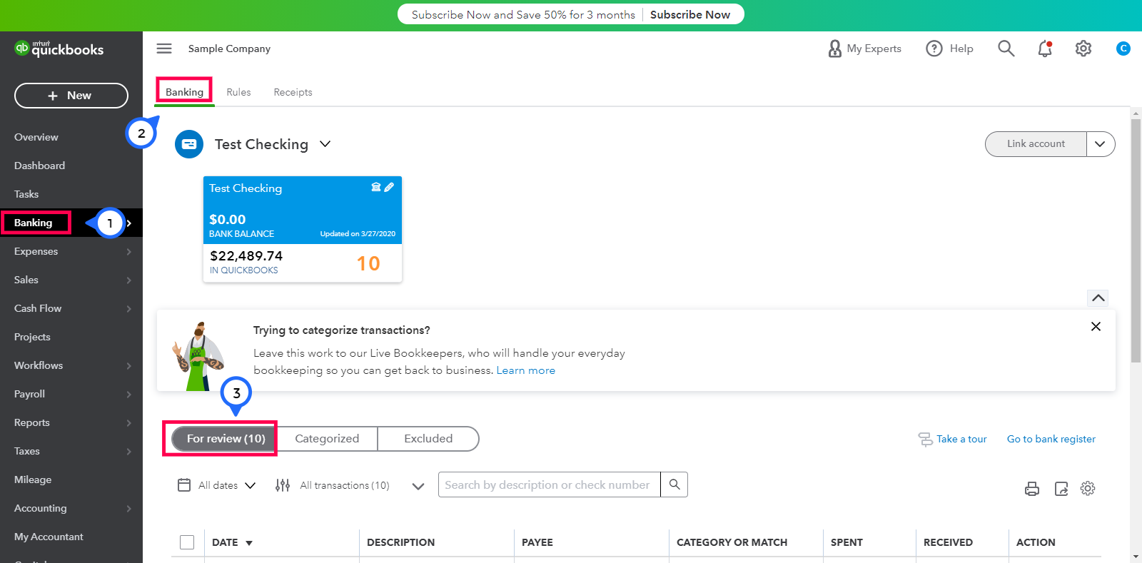
Task: Open Tasks in the sidebar
Action: 26,194
